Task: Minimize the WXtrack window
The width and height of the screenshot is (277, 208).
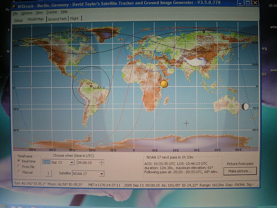Action: pyautogui.click(x=240, y=3)
